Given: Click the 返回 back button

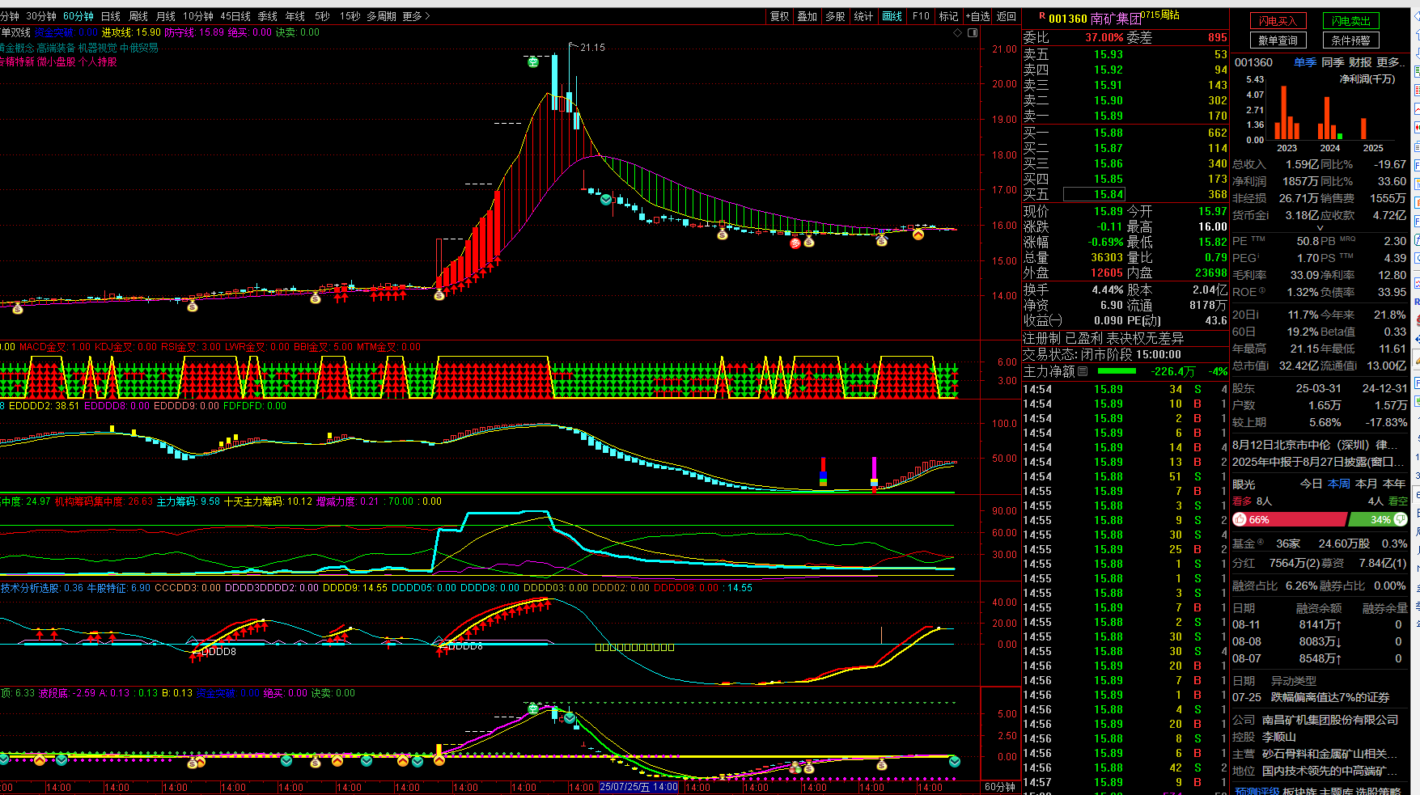Looking at the screenshot, I should pyautogui.click(x=1007, y=16).
